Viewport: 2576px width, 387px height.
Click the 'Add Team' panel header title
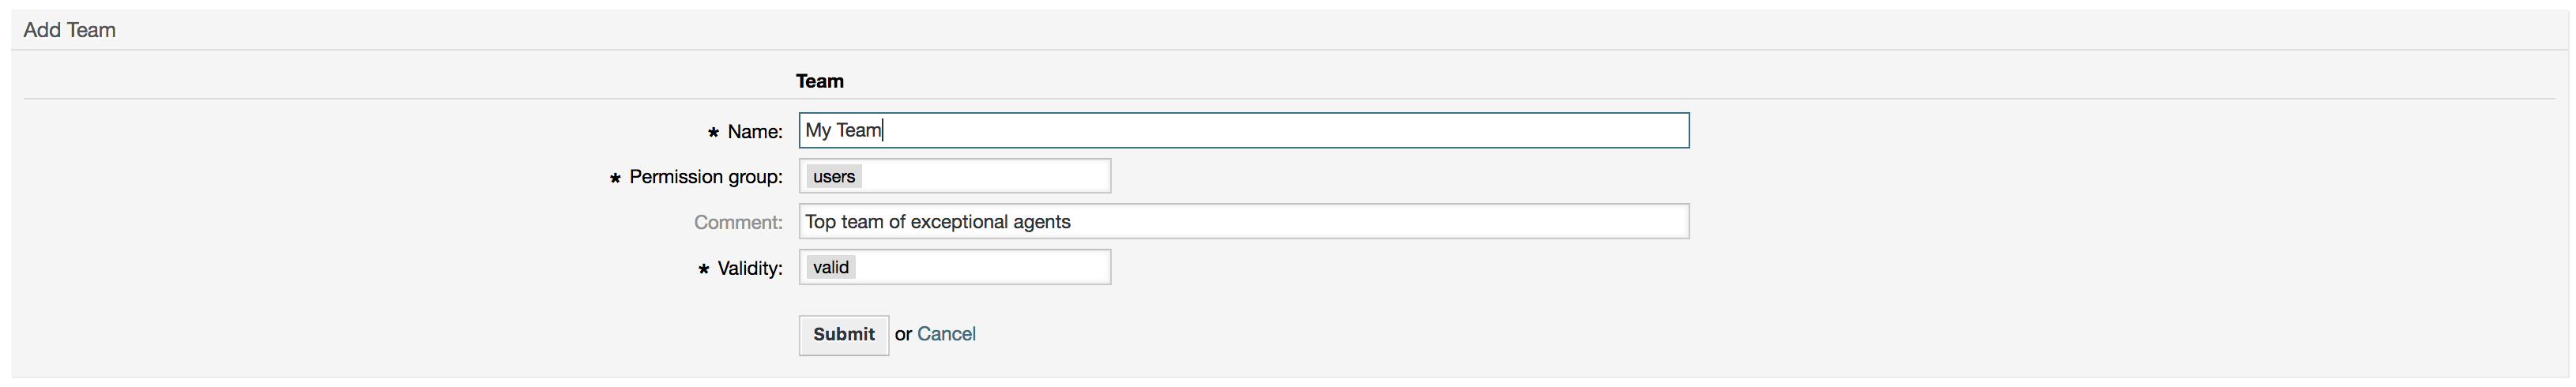[x=70, y=30]
